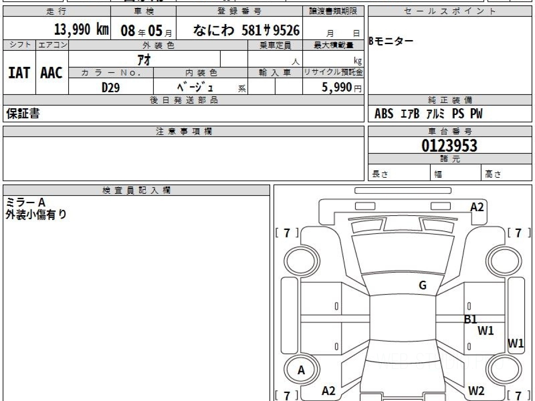Select registration number なにわ 581サ9526
The height and width of the screenshot is (401, 535).
246,30
